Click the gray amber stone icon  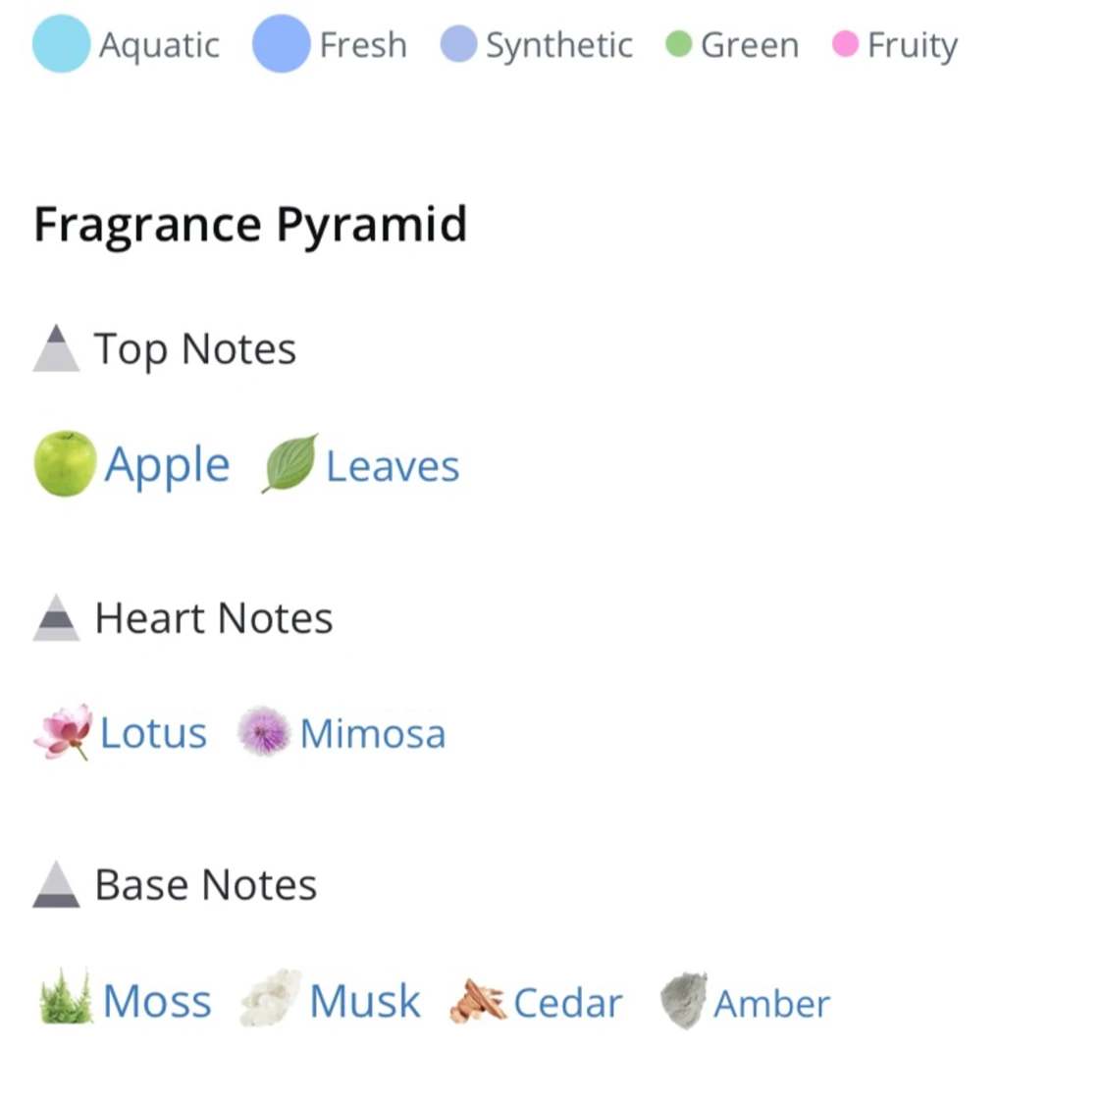(x=684, y=1001)
